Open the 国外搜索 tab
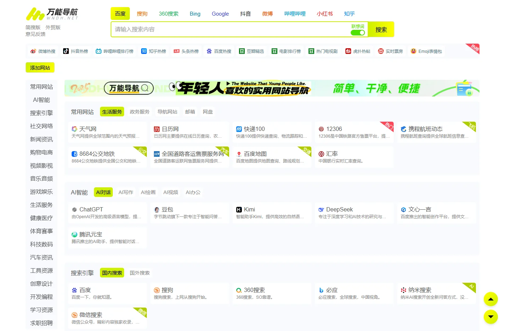This screenshot has height=331, width=505. coord(140,273)
